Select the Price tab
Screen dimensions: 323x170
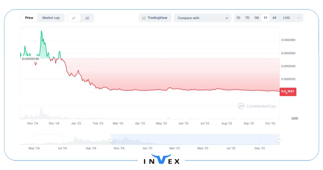[x=29, y=18]
